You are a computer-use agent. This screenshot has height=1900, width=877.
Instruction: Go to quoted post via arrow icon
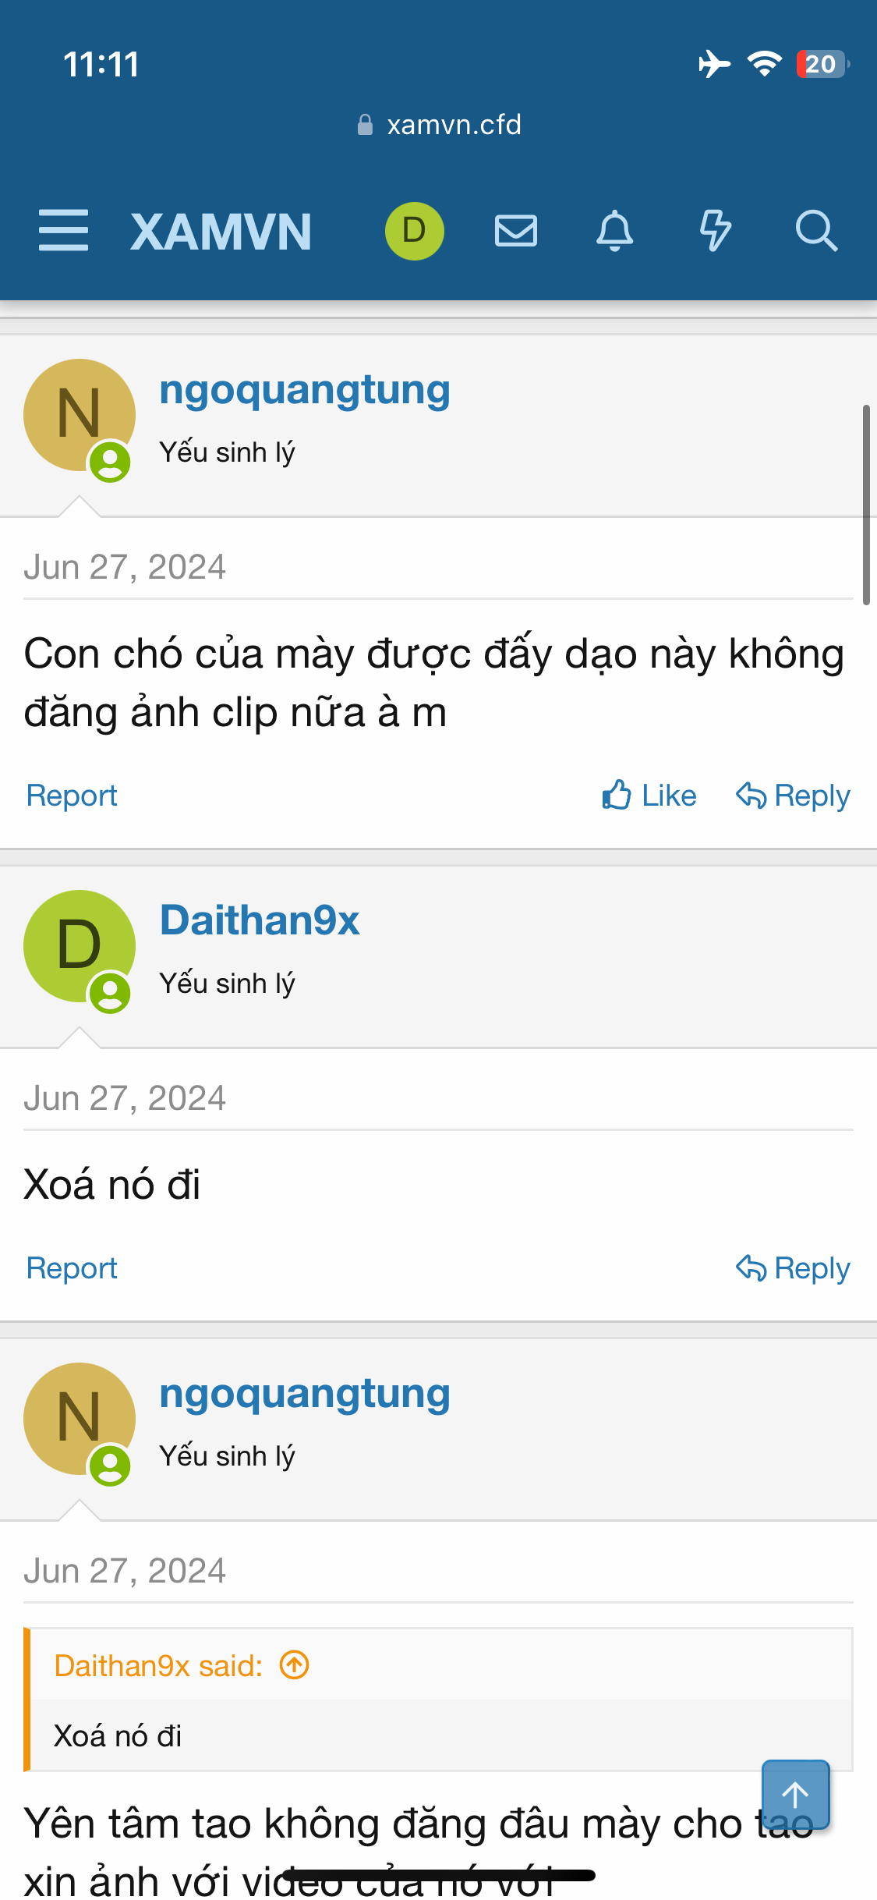295,1665
